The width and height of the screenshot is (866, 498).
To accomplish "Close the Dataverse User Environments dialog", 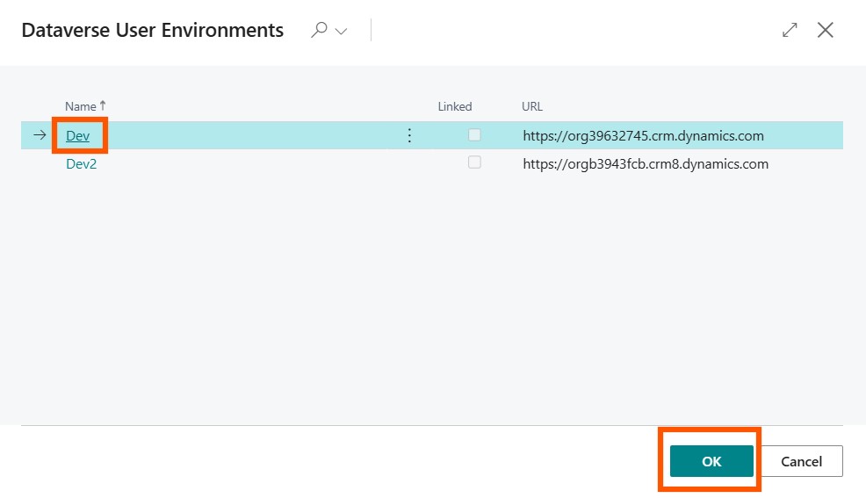I will point(826,30).
